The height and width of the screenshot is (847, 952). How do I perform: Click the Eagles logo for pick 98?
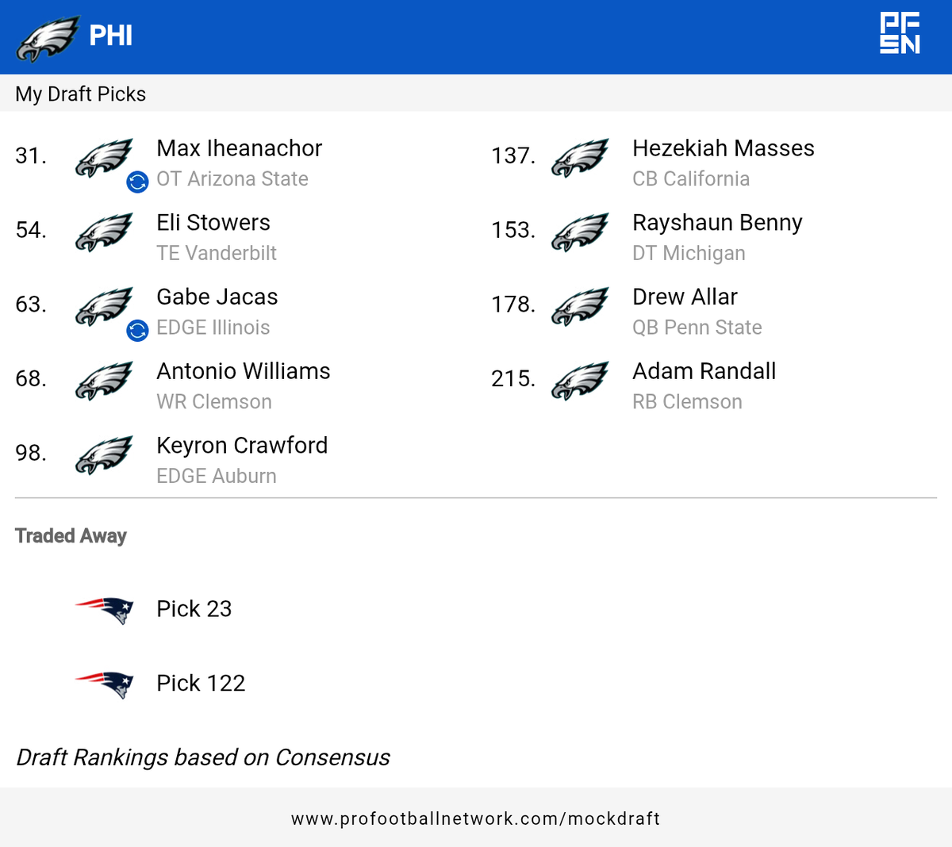click(x=105, y=454)
